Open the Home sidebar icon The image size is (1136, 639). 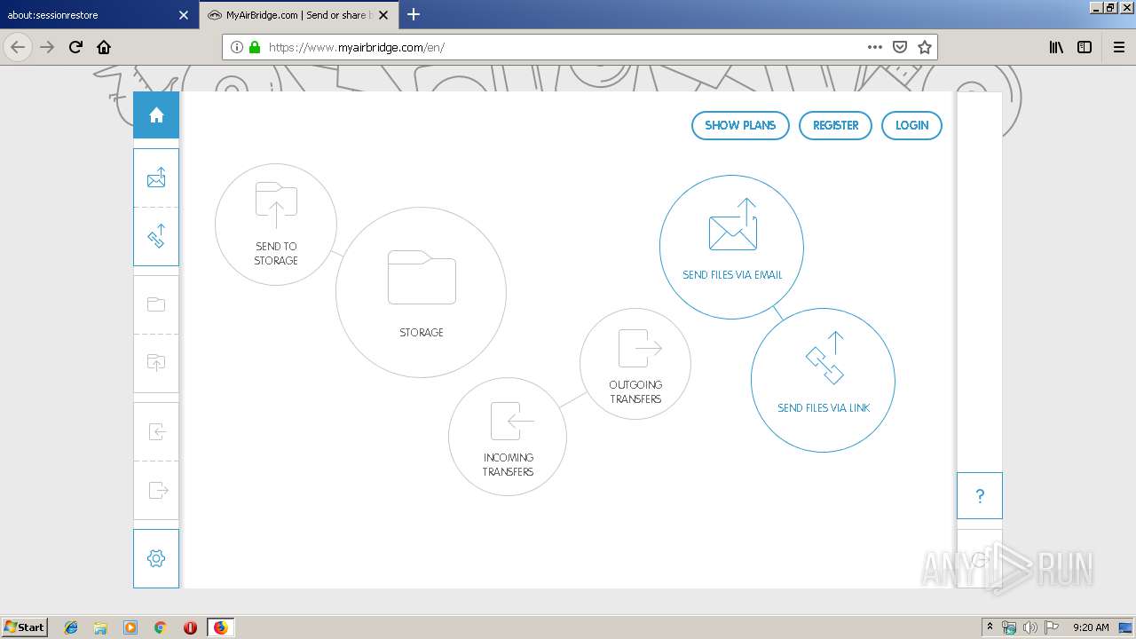point(156,115)
